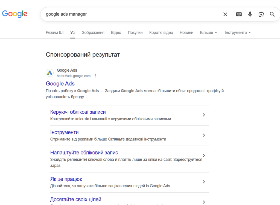Click chevron in Інструменти sitelink row
280x205 pixels.
204,135
